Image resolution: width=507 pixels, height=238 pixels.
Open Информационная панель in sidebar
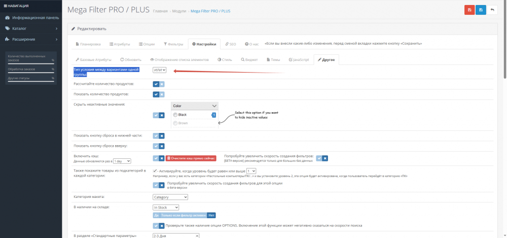tap(31, 17)
